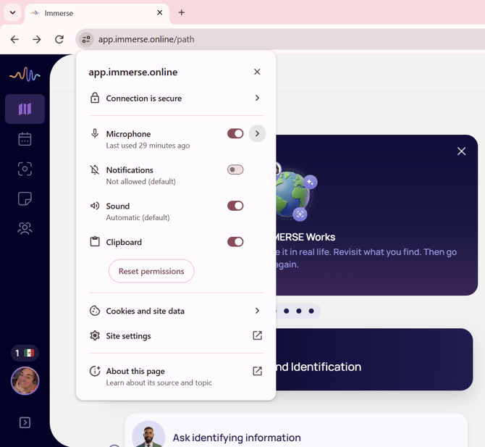Click the speaker Sound icon

pyautogui.click(x=95, y=206)
